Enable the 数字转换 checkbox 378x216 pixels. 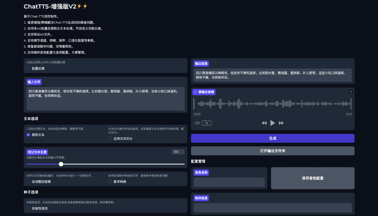coord(110,181)
